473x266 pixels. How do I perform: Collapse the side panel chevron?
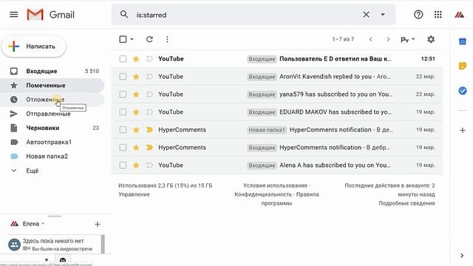[462, 256]
